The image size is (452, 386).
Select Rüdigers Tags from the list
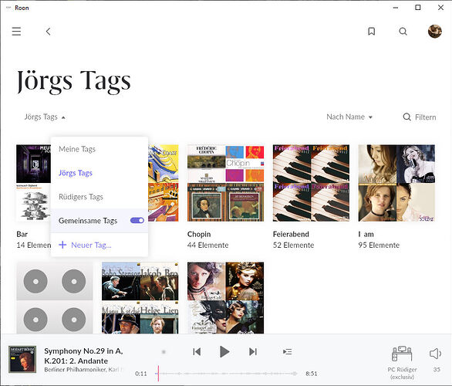tap(81, 197)
